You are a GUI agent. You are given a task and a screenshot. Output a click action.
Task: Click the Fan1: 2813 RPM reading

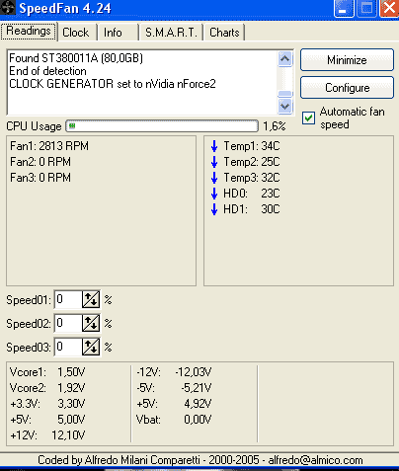pyautogui.click(x=49, y=146)
